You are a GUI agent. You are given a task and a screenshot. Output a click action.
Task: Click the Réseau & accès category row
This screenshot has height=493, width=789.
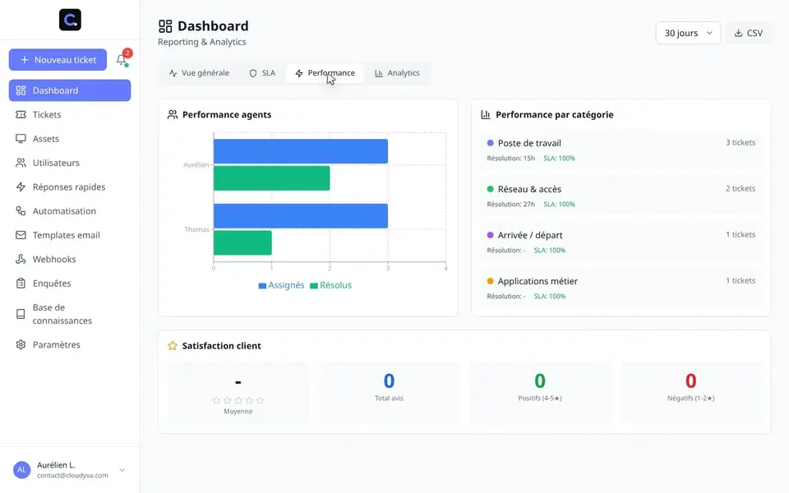click(x=621, y=196)
